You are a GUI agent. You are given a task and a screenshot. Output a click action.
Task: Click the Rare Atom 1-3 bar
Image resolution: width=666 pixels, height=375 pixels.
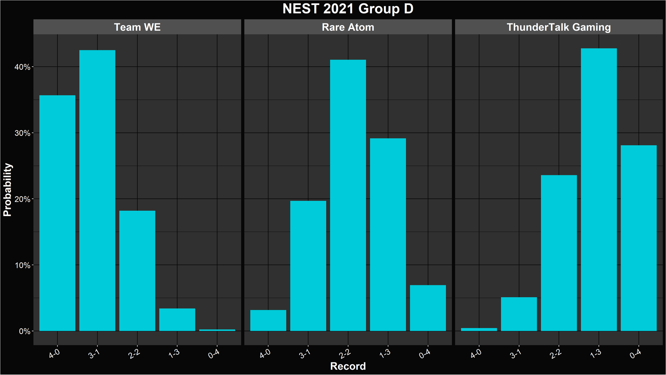pos(388,235)
